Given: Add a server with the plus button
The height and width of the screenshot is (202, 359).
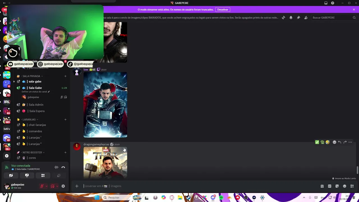Looking at the screenshot, I should 7,156.
